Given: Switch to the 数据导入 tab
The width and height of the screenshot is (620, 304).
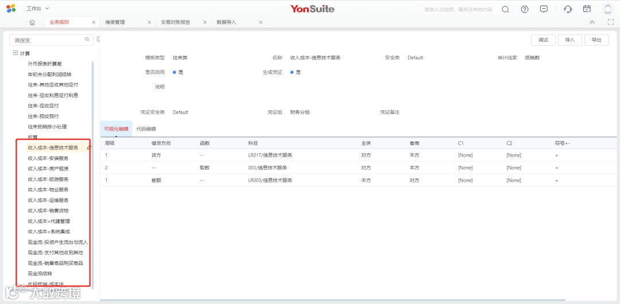Looking at the screenshot, I should point(227,22).
